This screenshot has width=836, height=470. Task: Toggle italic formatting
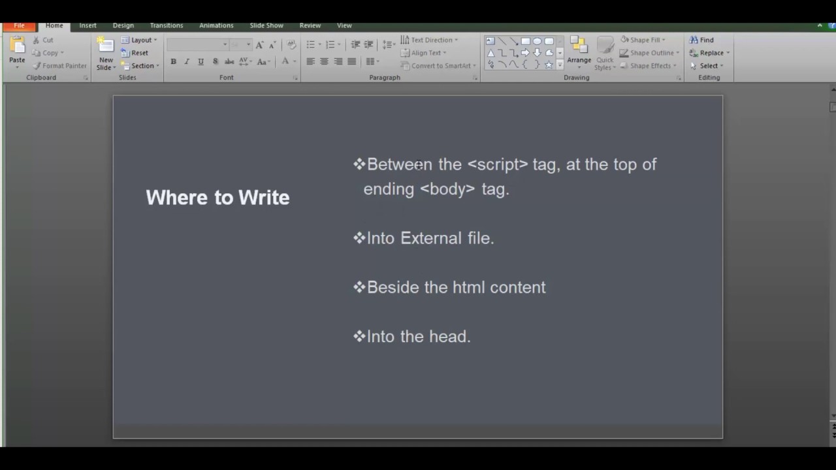[x=187, y=61]
